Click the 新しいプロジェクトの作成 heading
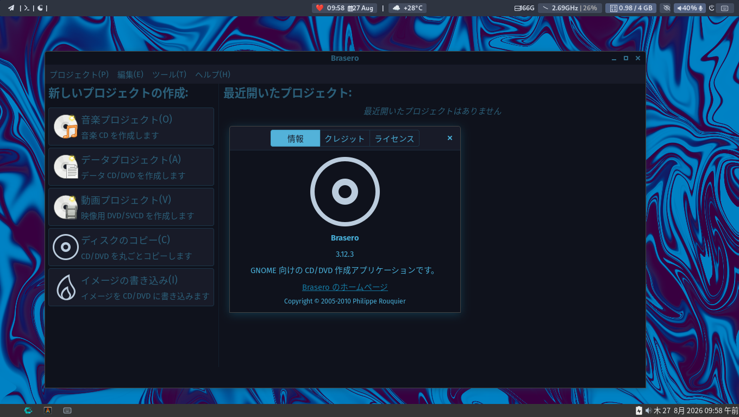Image resolution: width=739 pixels, height=417 pixels. click(x=118, y=93)
